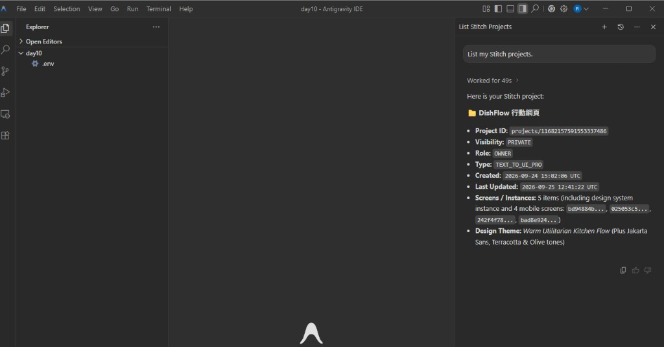664x347 pixels.
Task: Click the Explorer panel title
Action: [37, 27]
